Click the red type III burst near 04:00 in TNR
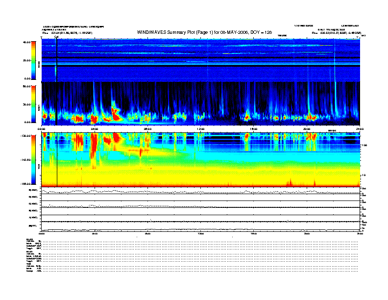 click(x=94, y=146)
